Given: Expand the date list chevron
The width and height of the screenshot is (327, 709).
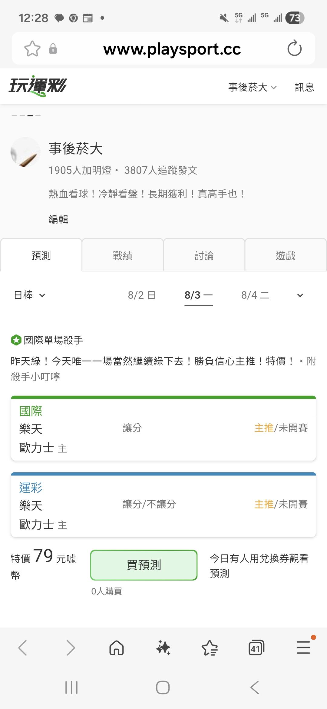Looking at the screenshot, I should coord(300,295).
